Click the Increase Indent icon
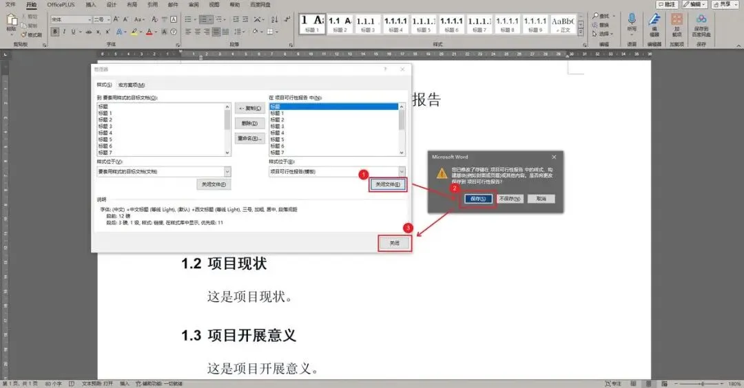Screen dimensions: 744x388 coord(245,19)
